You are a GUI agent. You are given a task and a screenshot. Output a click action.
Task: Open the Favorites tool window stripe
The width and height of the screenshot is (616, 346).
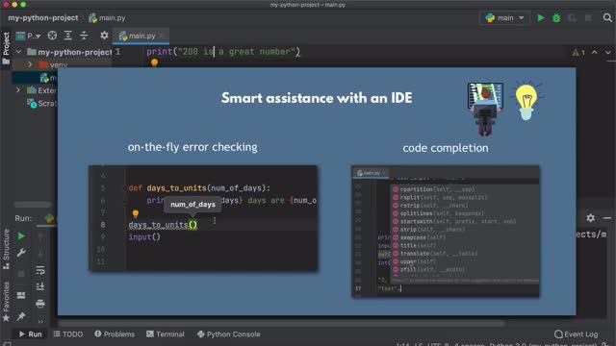(x=6, y=301)
